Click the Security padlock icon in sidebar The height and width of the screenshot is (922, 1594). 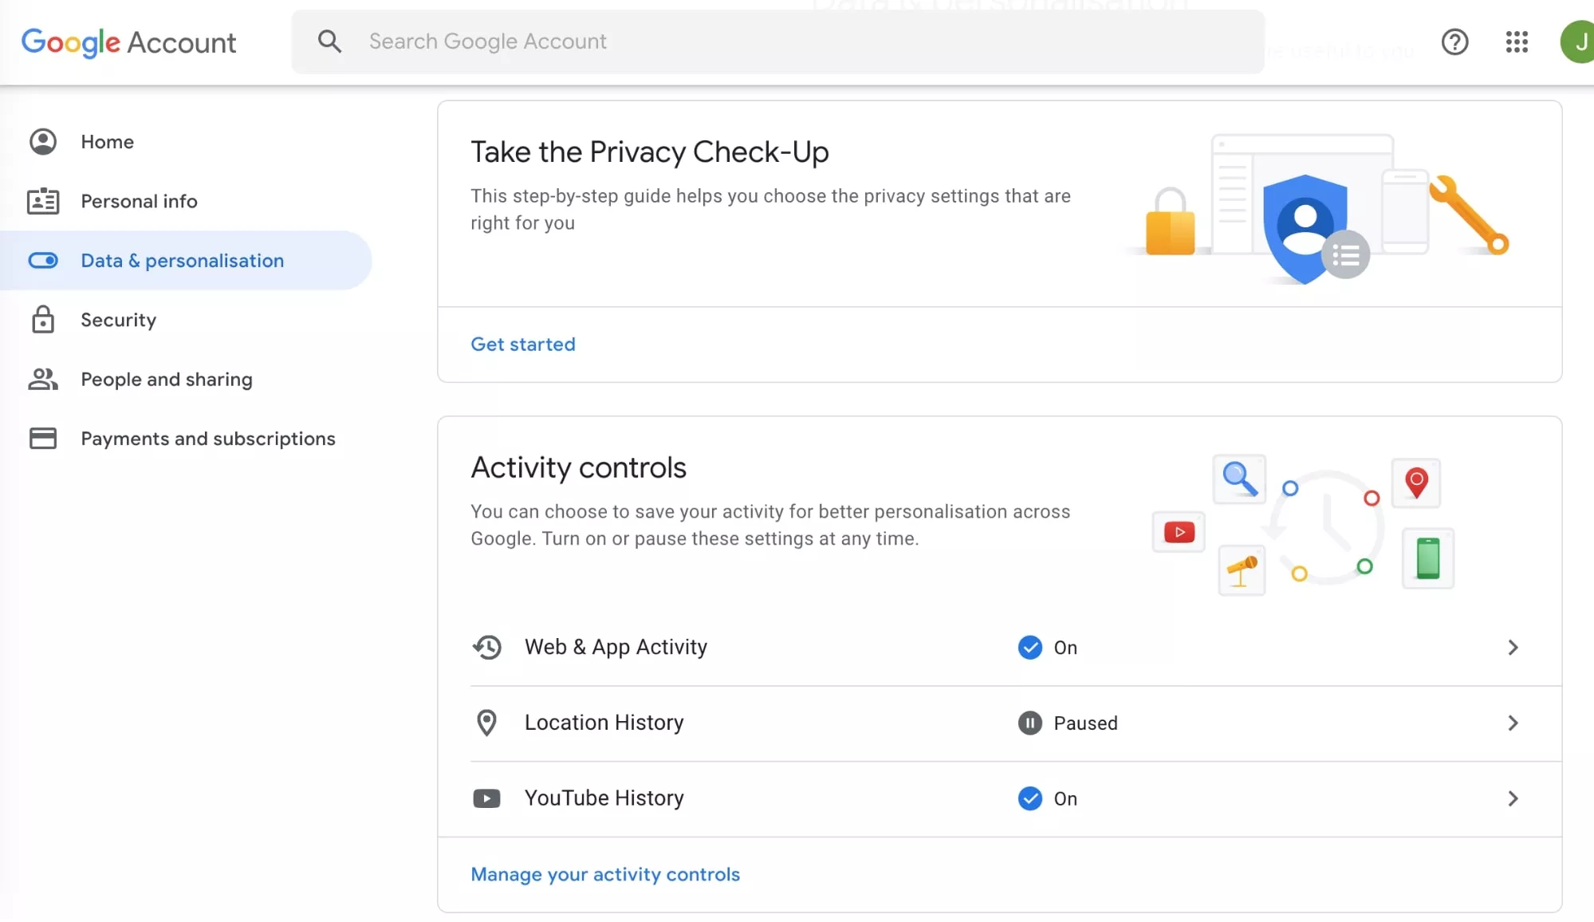tap(43, 320)
